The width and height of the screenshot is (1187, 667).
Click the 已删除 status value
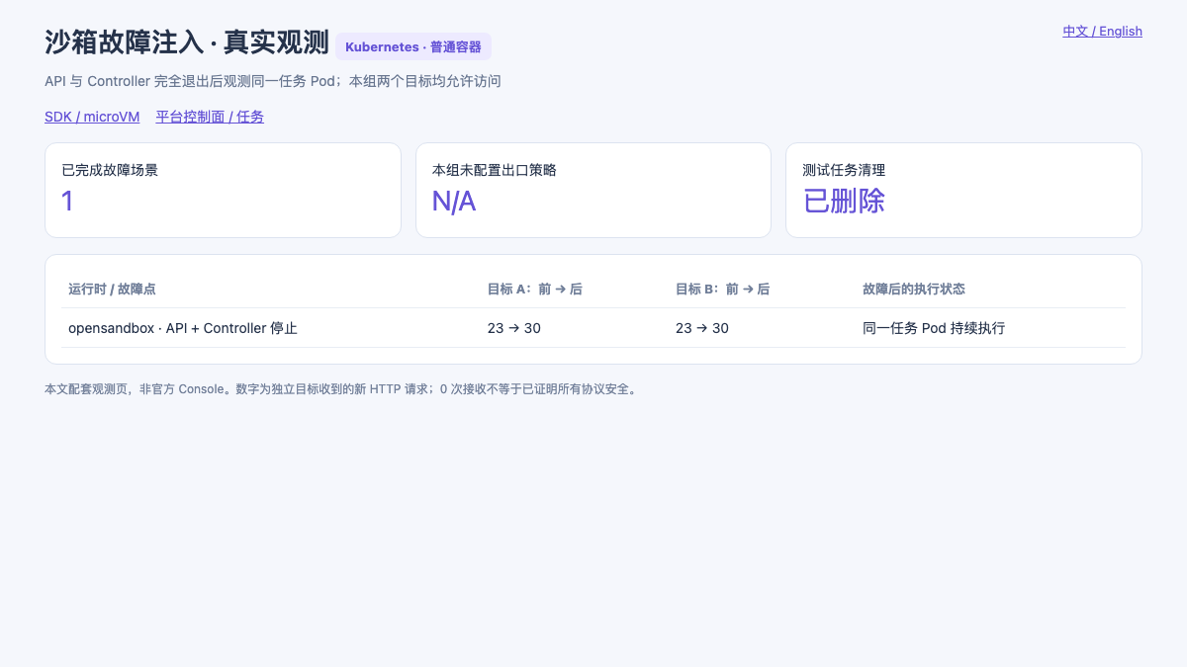click(844, 202)
